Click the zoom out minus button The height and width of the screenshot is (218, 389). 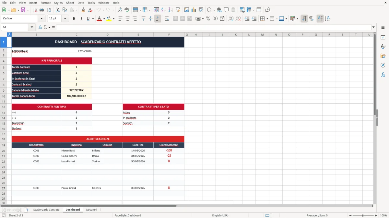[x=350, y=215]
